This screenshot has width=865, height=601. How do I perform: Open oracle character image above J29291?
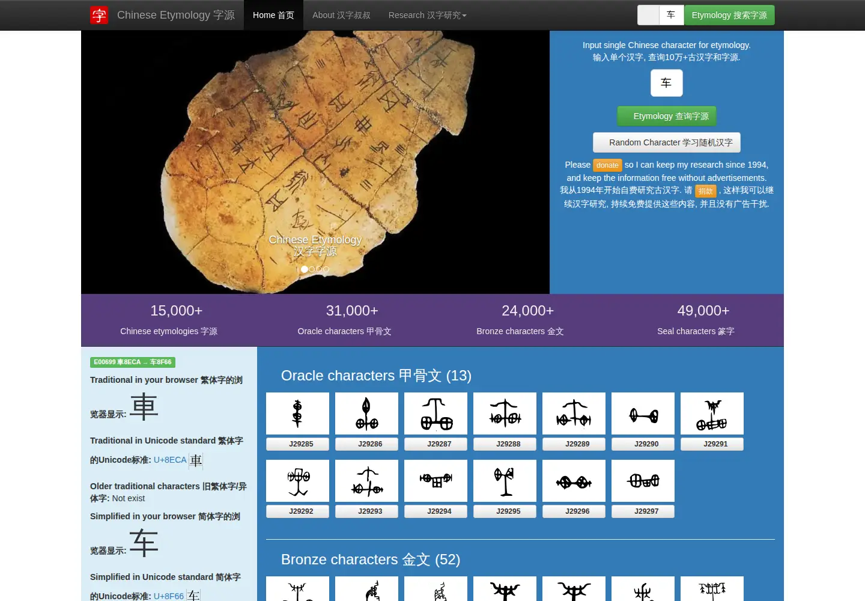(712, 413)
